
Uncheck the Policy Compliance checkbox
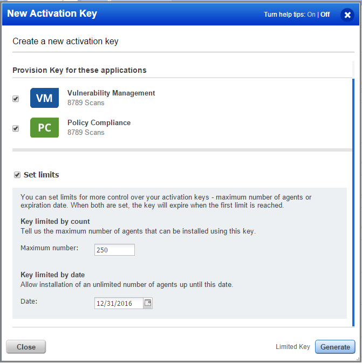click(16, 128)
